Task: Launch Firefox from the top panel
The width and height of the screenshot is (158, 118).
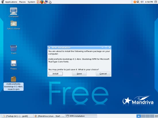Action: click(42, 2)
